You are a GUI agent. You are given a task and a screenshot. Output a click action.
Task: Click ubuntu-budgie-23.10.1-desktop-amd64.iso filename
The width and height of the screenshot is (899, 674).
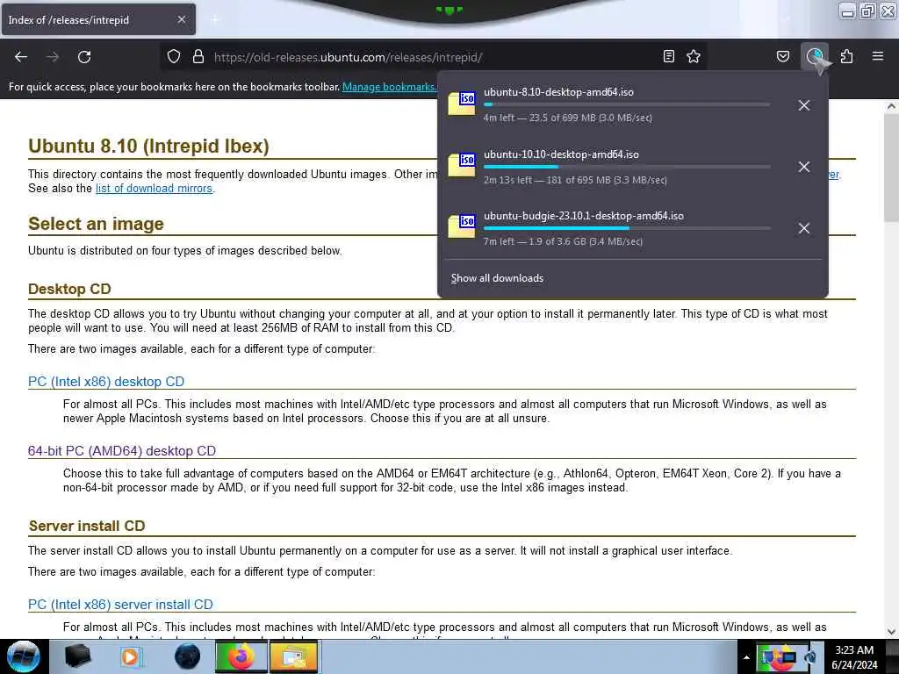click(584, 216)
